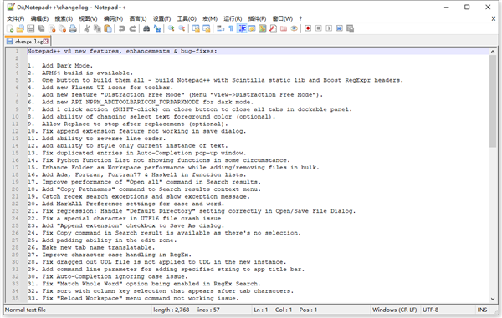Print the document with printer icon
The image size is (502, 318).
[x=73, y=28]
